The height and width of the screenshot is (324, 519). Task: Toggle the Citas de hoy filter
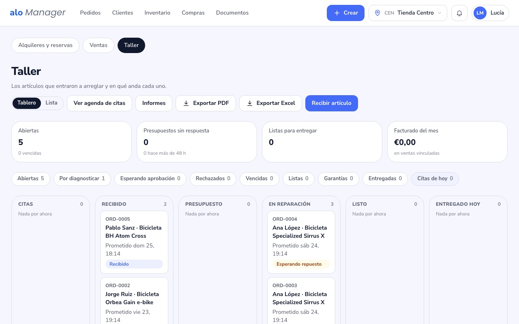[x=435, y=179]
